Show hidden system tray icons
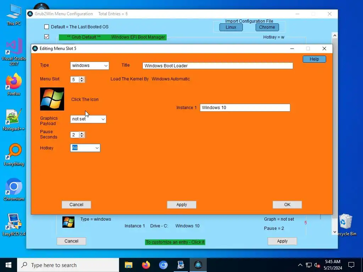This screenshot has width=363, height=272. [300, 265]
